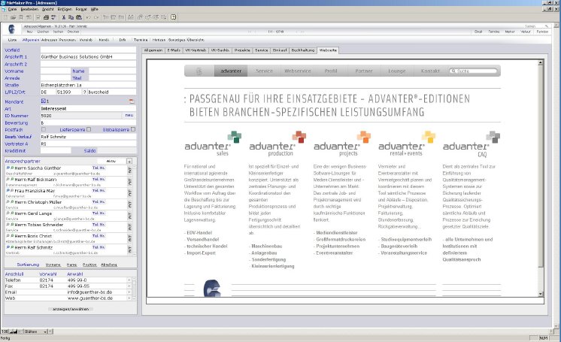
Task: Switch to the Buchhaltung tab
Action: (x=302, y=50)
